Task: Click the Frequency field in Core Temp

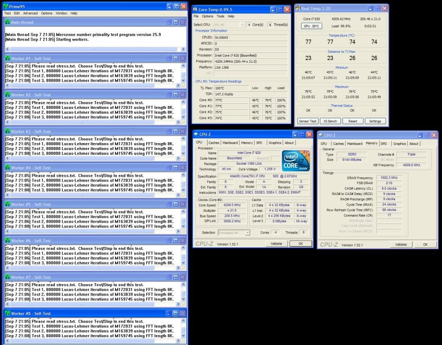Action: pos(251,61)
